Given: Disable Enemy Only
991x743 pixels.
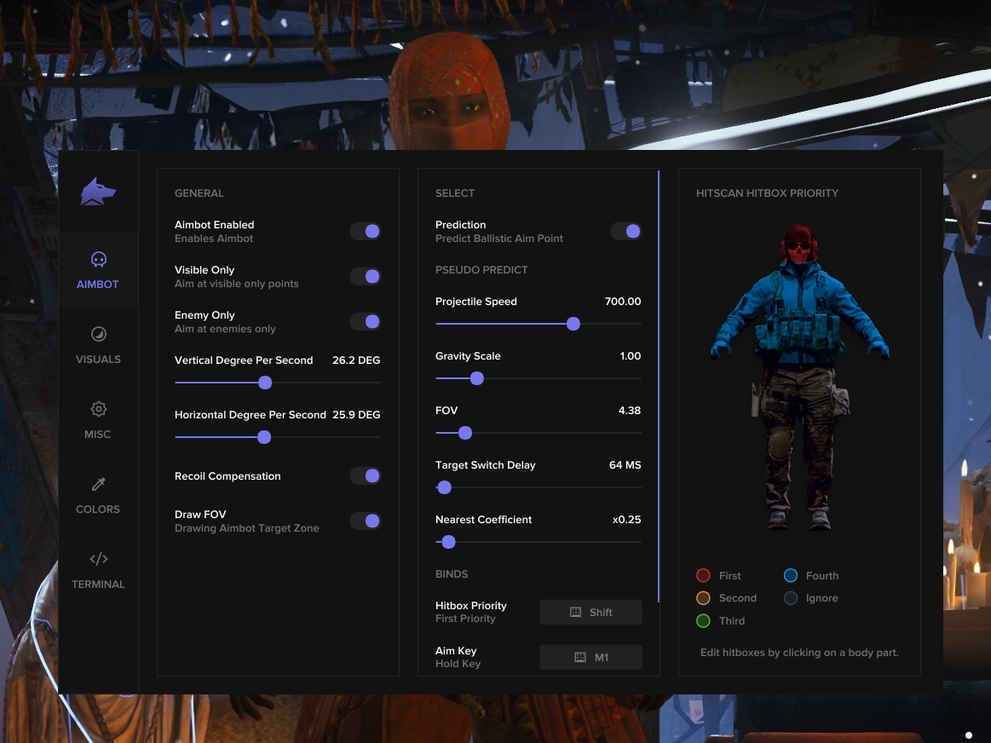Looking at the screenshot, I should (365, 321).
